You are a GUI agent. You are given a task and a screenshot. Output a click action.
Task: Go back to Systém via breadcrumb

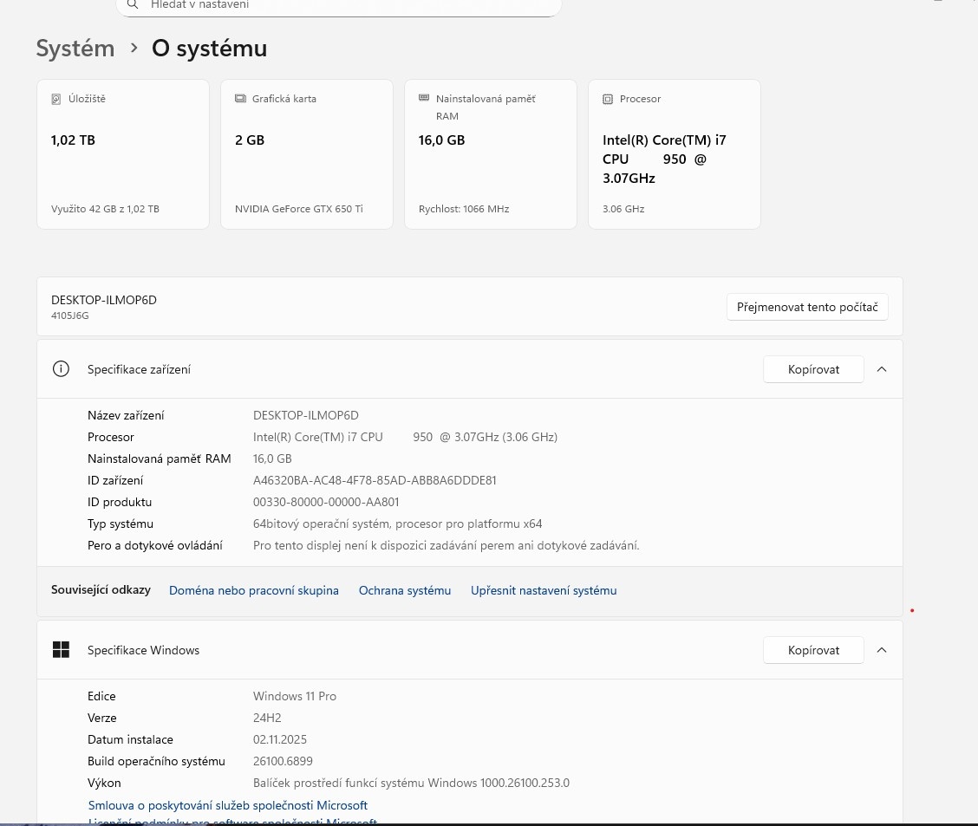[x=75, y=49]
